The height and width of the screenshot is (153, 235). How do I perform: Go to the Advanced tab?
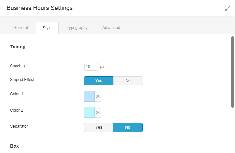tap(111, 28)
